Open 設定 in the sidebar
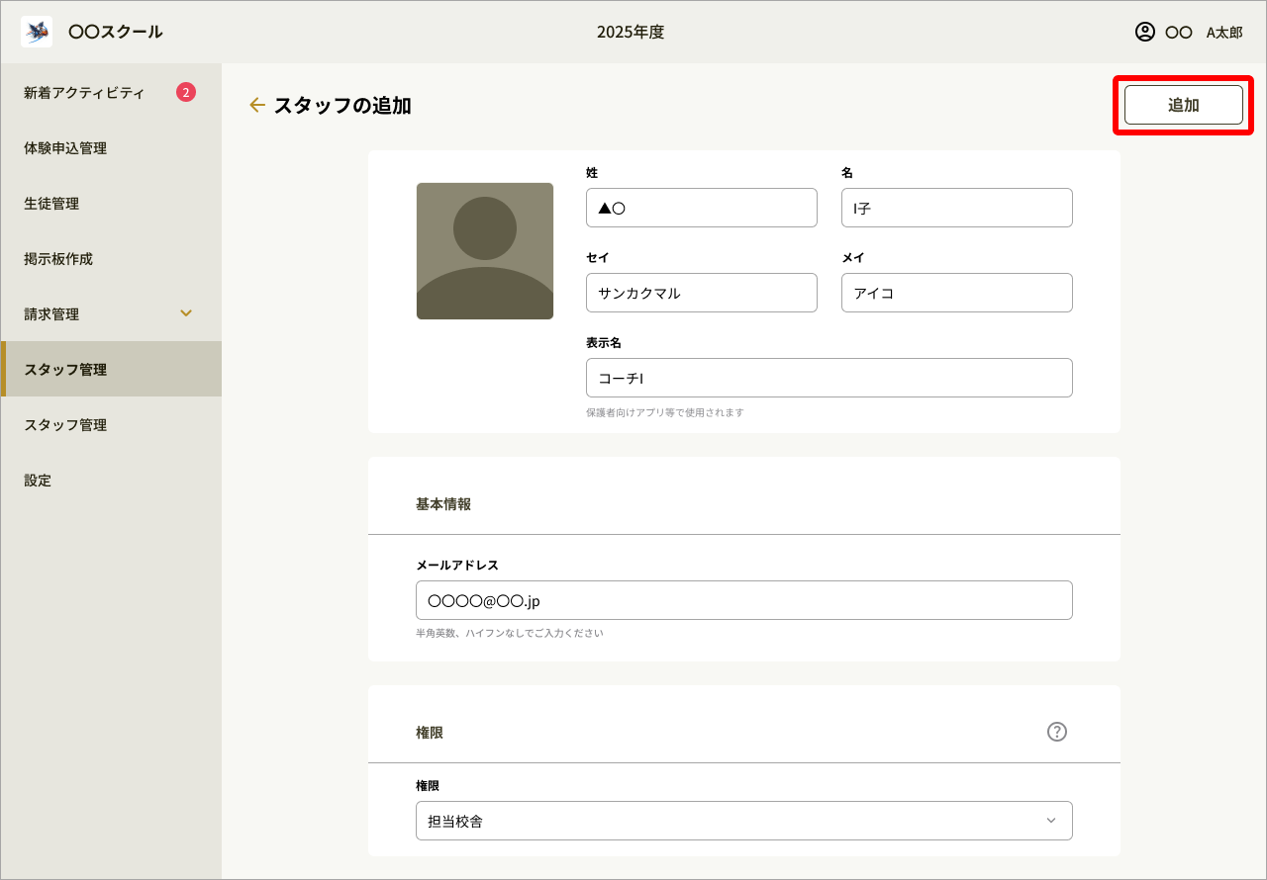Viewport: 1267px width, 880px height. [x=38, y=481]
